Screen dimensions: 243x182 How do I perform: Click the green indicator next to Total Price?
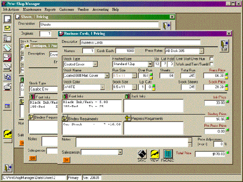228,152
